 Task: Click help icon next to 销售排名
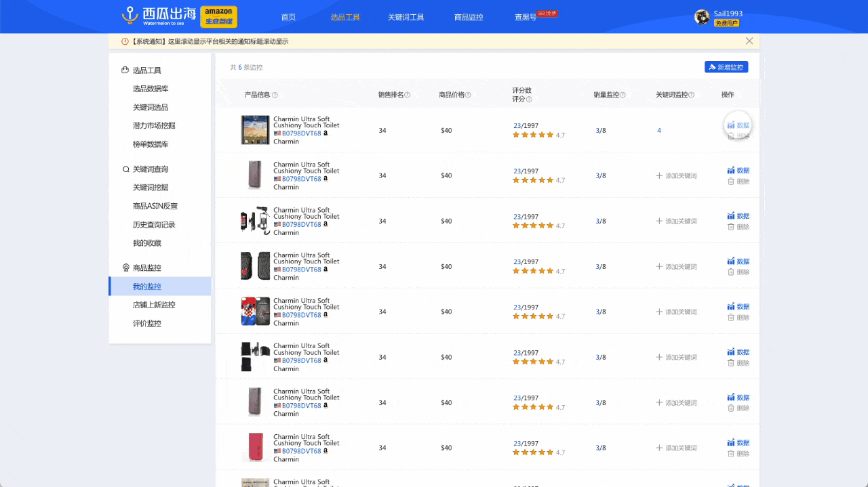(408, 95)
